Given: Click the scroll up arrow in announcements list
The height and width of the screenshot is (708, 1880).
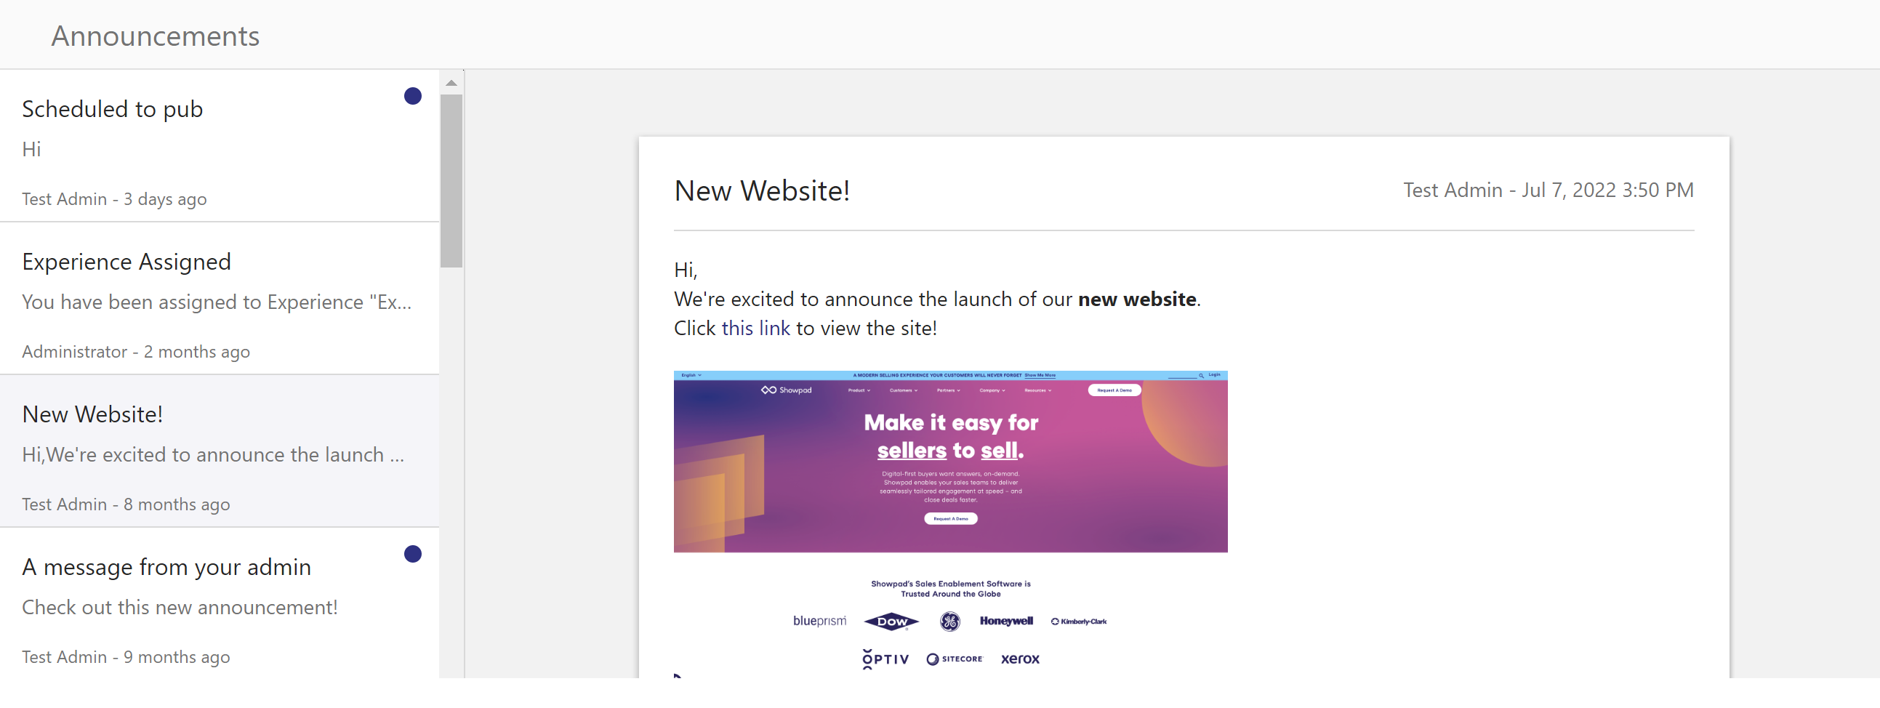Looking at the screenshot, I should click(x=451, y=83).
